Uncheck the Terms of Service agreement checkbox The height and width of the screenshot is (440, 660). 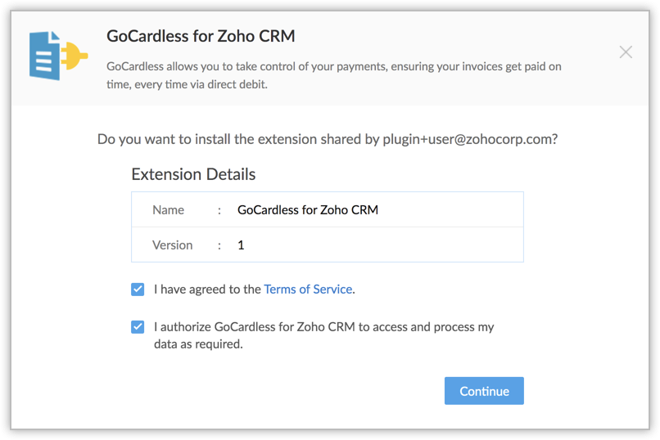tap(138, 289)
